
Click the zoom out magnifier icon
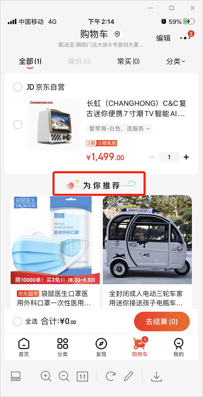64,376
